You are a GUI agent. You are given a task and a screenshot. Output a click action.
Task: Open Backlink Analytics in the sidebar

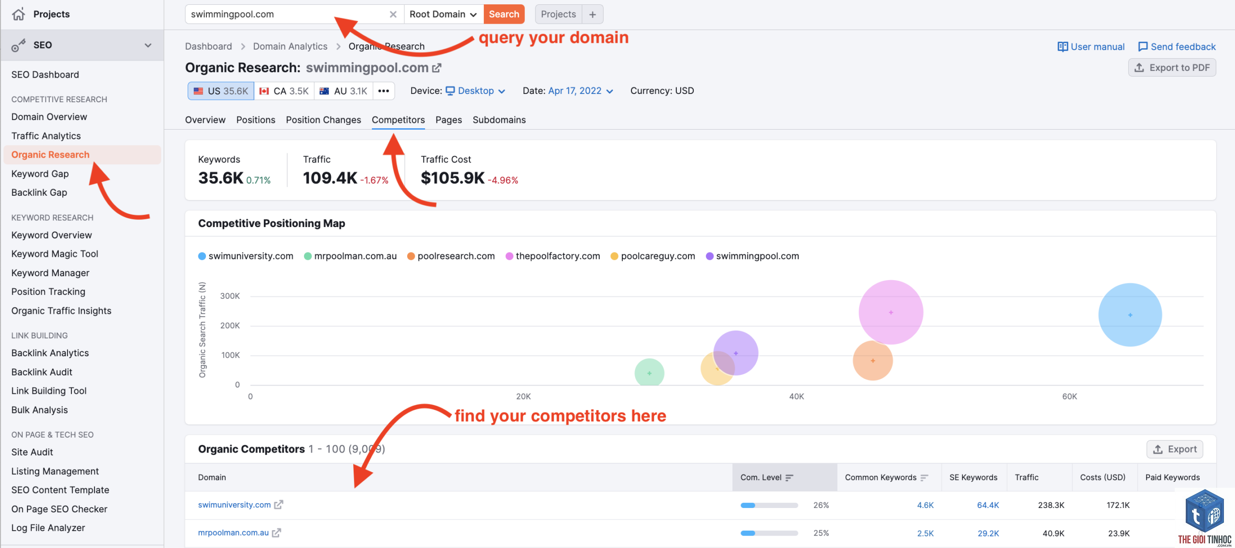pos(50,353)
